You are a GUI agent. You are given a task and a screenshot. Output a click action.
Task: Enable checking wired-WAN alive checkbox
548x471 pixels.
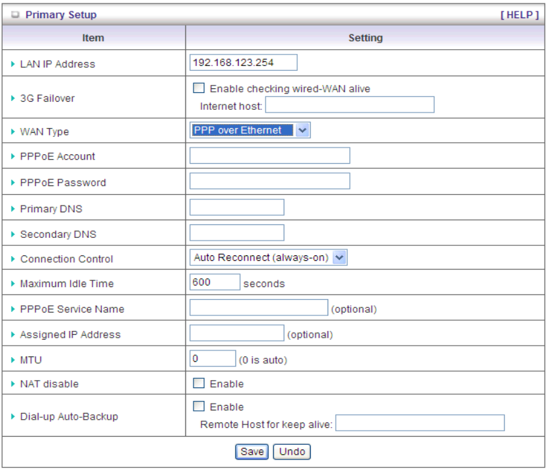pos(199,88)
